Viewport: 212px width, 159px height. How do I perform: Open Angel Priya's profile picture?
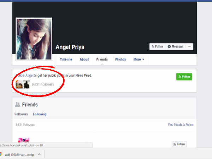(34, 39)
